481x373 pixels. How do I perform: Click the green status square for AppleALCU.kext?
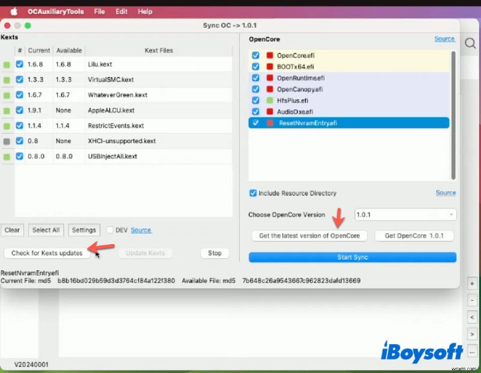pyautogui.click(x=7, y=111)
